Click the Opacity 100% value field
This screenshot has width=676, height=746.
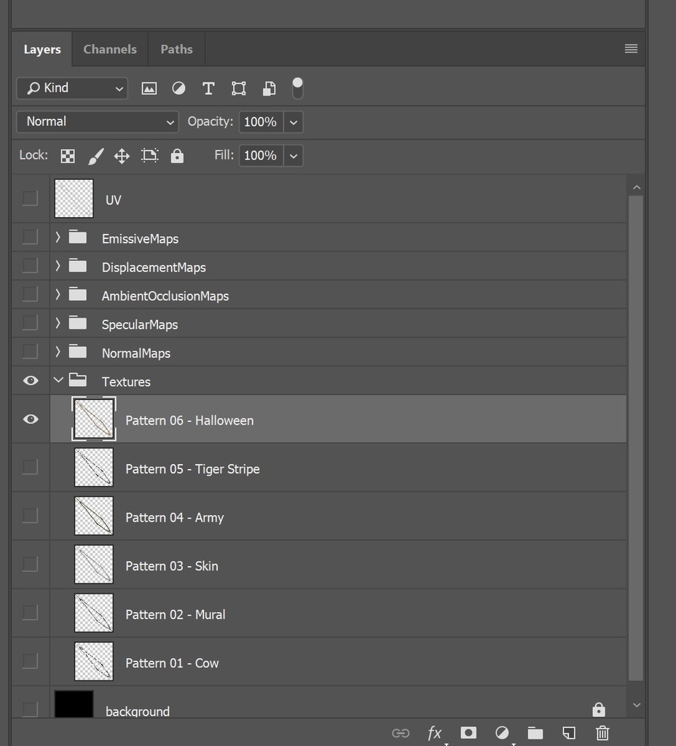tap(261, 122)
